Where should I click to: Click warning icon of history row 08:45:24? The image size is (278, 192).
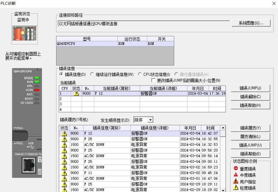pyautogui.click(x=64, y=173)
